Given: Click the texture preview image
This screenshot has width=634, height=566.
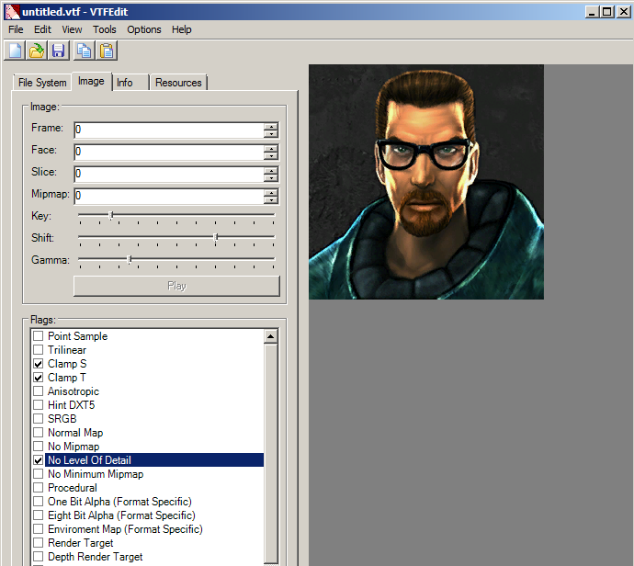Looking at the screenshot, I should point(426,182).
